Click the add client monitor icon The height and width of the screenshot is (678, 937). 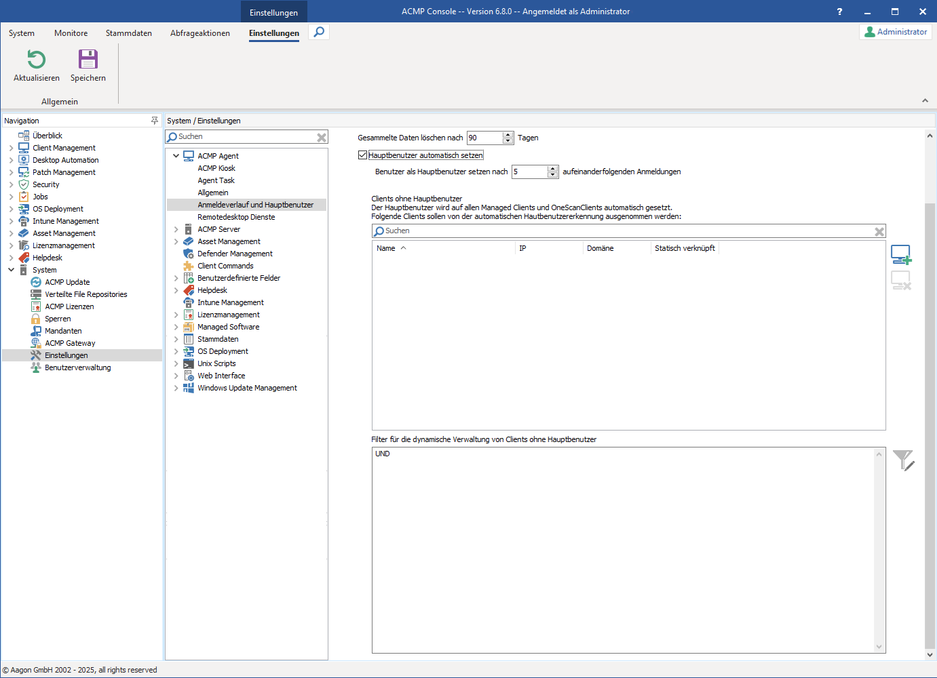click(900, 255)
